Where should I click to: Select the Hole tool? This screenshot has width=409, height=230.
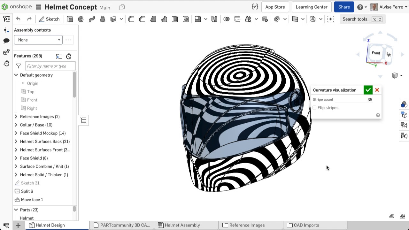(186, 19)
